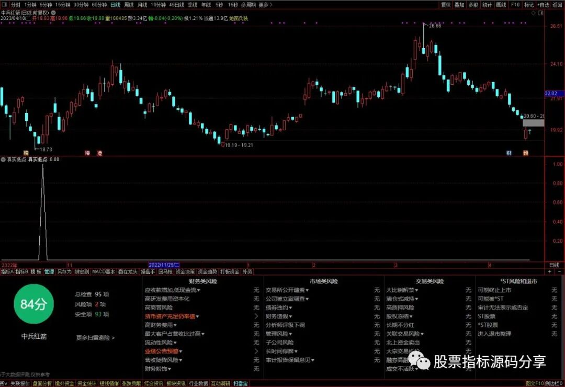This screenshot has width=565, height=387.
Task: Click 侧边栏 sidebar toggle
Action: 554,383
